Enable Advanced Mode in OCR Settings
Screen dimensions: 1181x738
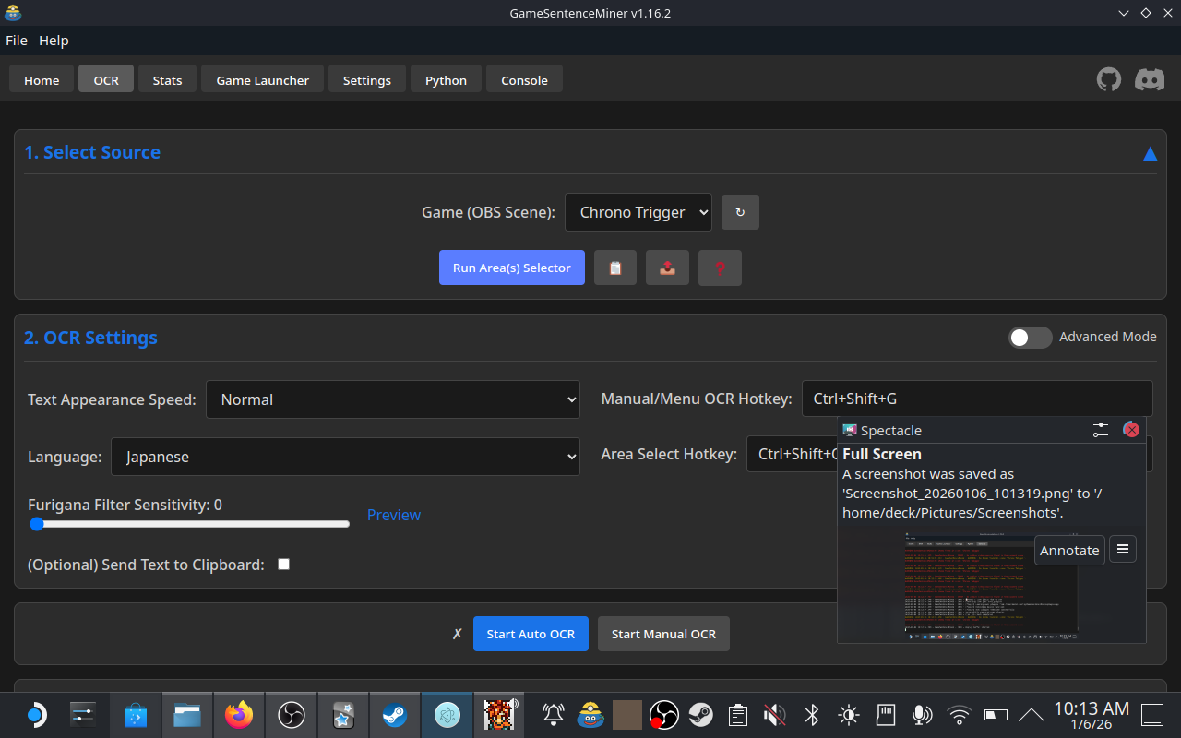1031,338
